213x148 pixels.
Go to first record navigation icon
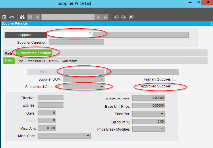coord(30,17)
